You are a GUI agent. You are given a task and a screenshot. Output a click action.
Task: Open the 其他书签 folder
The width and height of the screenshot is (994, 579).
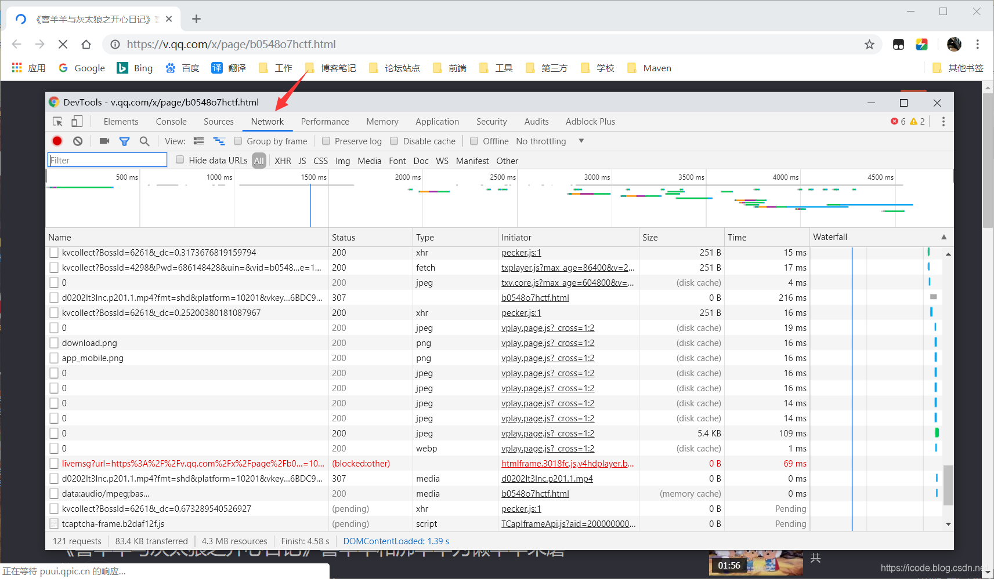pyautogui.click(x=958, y=68)
